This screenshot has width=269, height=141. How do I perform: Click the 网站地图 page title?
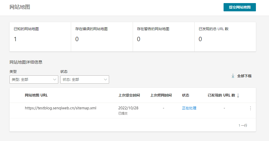point(20,7)
